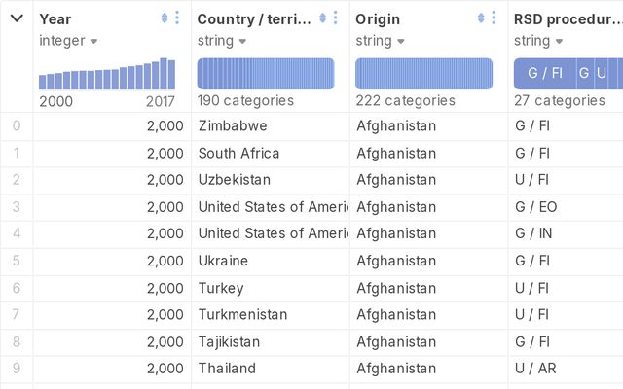Sort the Origin column

click(x=481, y=18)
